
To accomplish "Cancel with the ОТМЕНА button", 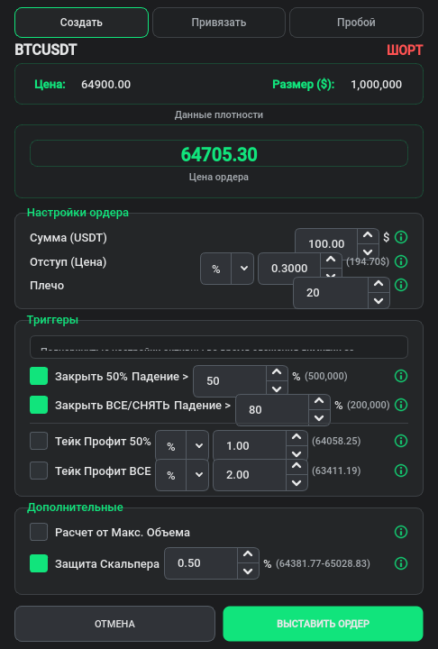I will click(114, 624).
